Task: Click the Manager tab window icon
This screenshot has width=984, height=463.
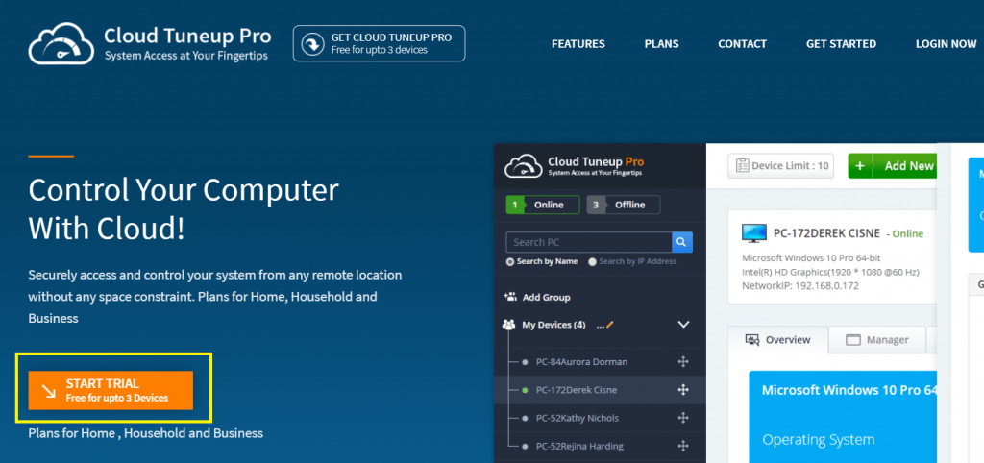Action: click(852, 340)
